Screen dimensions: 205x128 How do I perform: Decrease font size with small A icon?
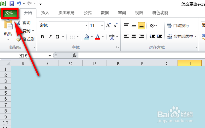pos(115,25)
